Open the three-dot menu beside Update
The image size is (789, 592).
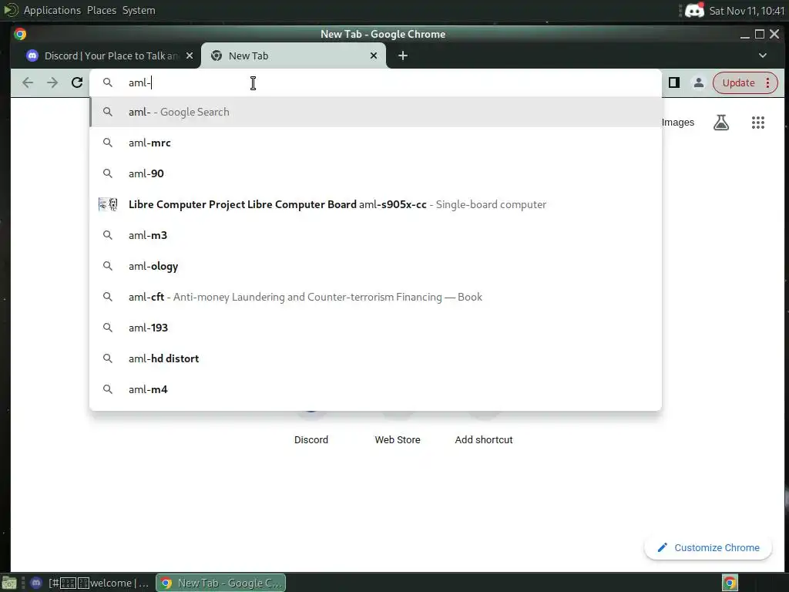(x=768, y=82)
